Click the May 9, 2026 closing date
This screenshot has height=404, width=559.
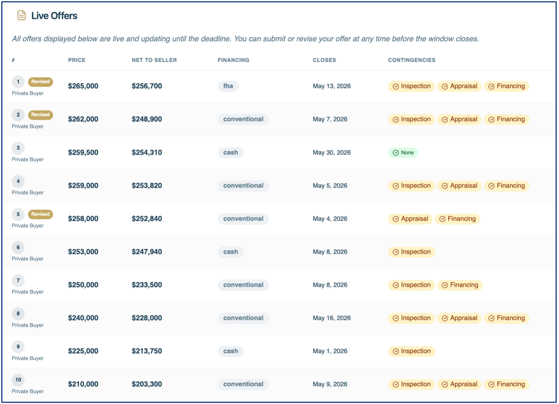click(x=330, y=384)
